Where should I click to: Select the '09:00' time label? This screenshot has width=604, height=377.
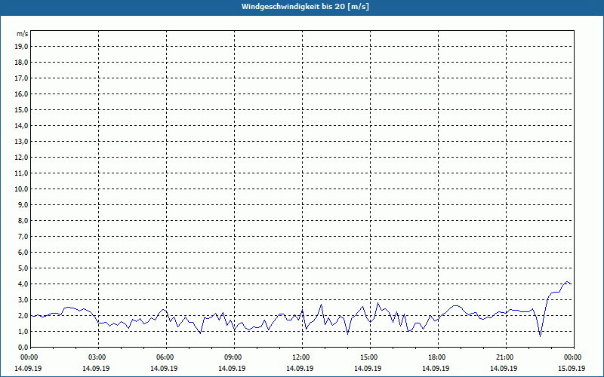pos(233,357)
